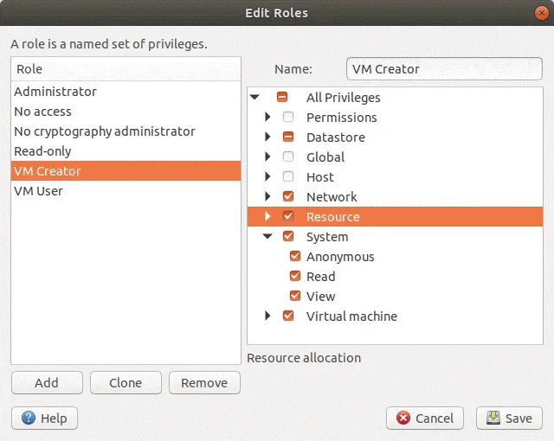
Task: Collapse the All Privileges tree
Action: click(x=254, y=98)
